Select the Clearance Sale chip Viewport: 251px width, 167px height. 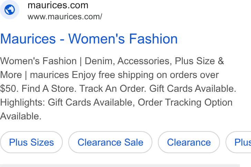pyautogui.click(x=110, y=142)
